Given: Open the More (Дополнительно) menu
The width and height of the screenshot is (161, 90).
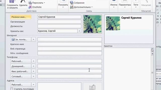Looking at the screenshot, I should pyautogui.click(x=81, y=7).
